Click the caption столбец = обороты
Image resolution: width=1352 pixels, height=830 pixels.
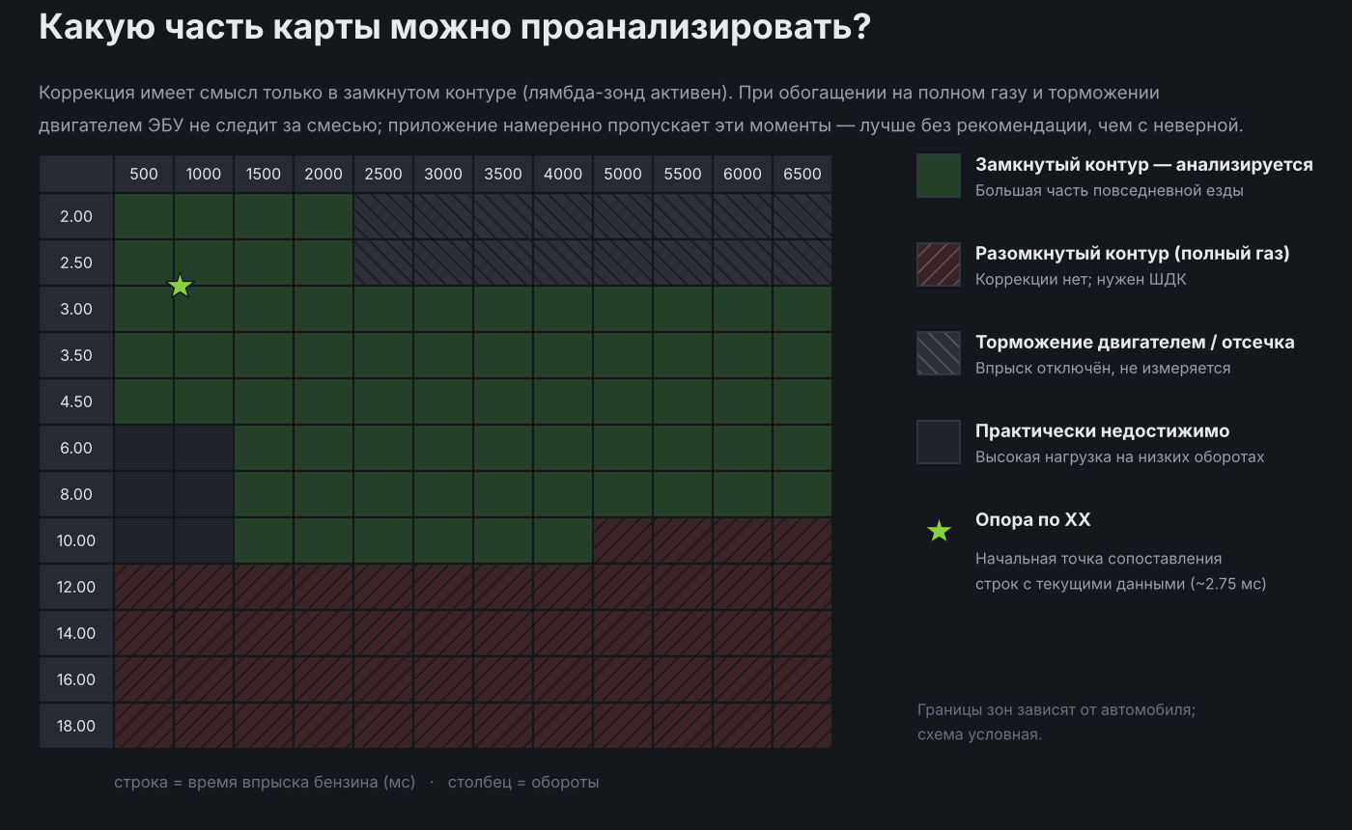[523, 783]
